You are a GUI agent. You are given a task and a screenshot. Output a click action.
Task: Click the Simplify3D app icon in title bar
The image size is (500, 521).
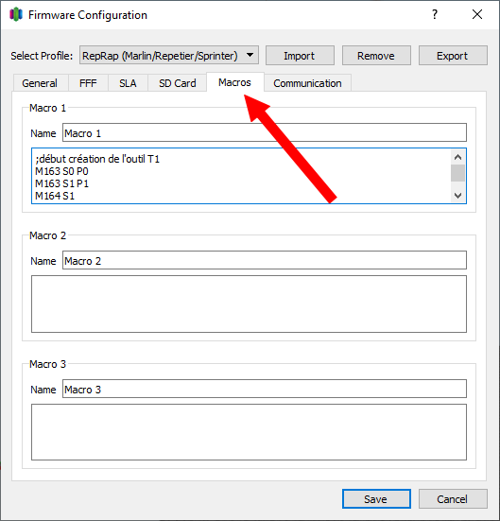(x=16, y=14)
